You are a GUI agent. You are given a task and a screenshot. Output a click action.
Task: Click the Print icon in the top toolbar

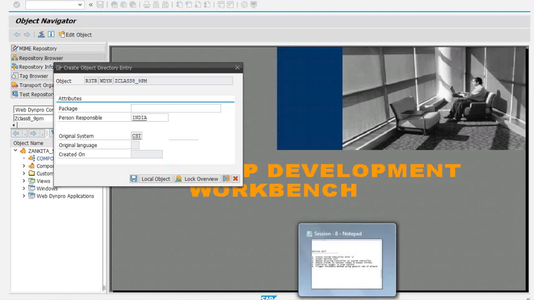point(146,5)
